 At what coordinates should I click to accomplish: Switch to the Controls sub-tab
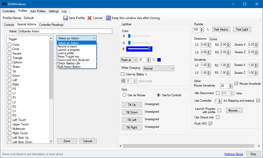(9, 25)
